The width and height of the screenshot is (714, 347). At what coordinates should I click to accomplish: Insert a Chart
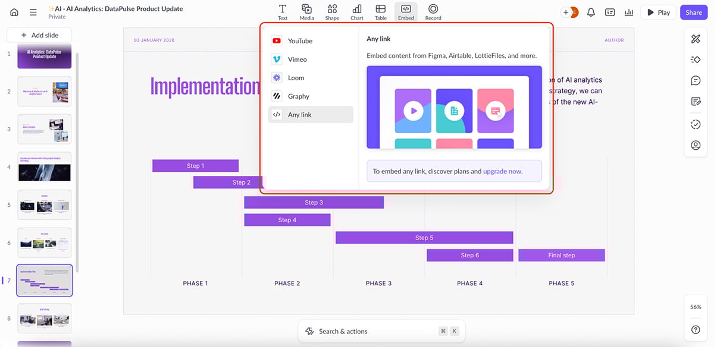coord(356,11)
